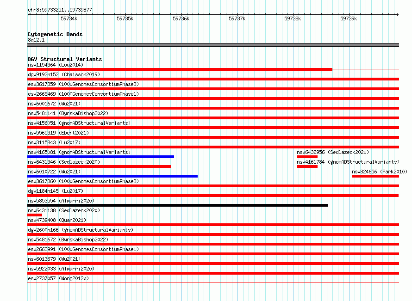Select the 8q12.1 band label
The width and height of the screenshot is (412, 301).
point(36,40)
